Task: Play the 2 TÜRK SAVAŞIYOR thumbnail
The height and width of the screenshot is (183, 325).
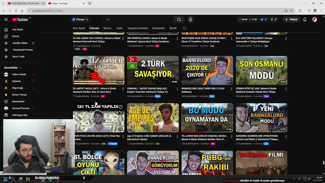Action: point(153,70)
